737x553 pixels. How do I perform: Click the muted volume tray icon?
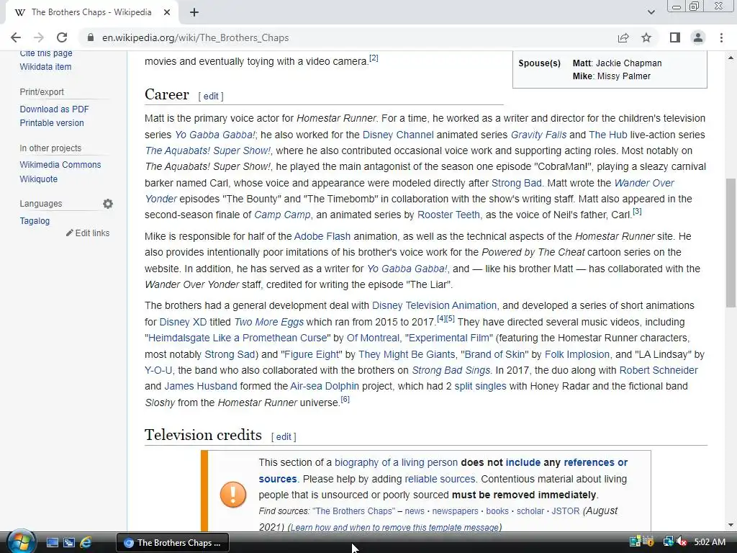[682, 542]
